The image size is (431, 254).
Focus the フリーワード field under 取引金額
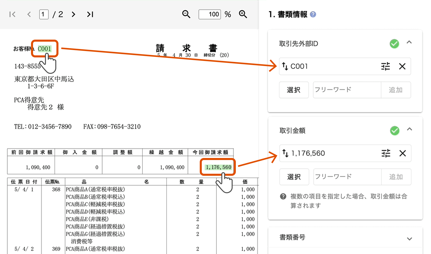(347, 177)
